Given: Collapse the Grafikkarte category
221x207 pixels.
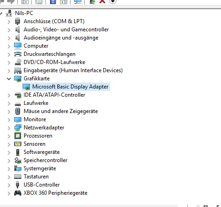Looking at the screenshot, I should click(9, 79).
